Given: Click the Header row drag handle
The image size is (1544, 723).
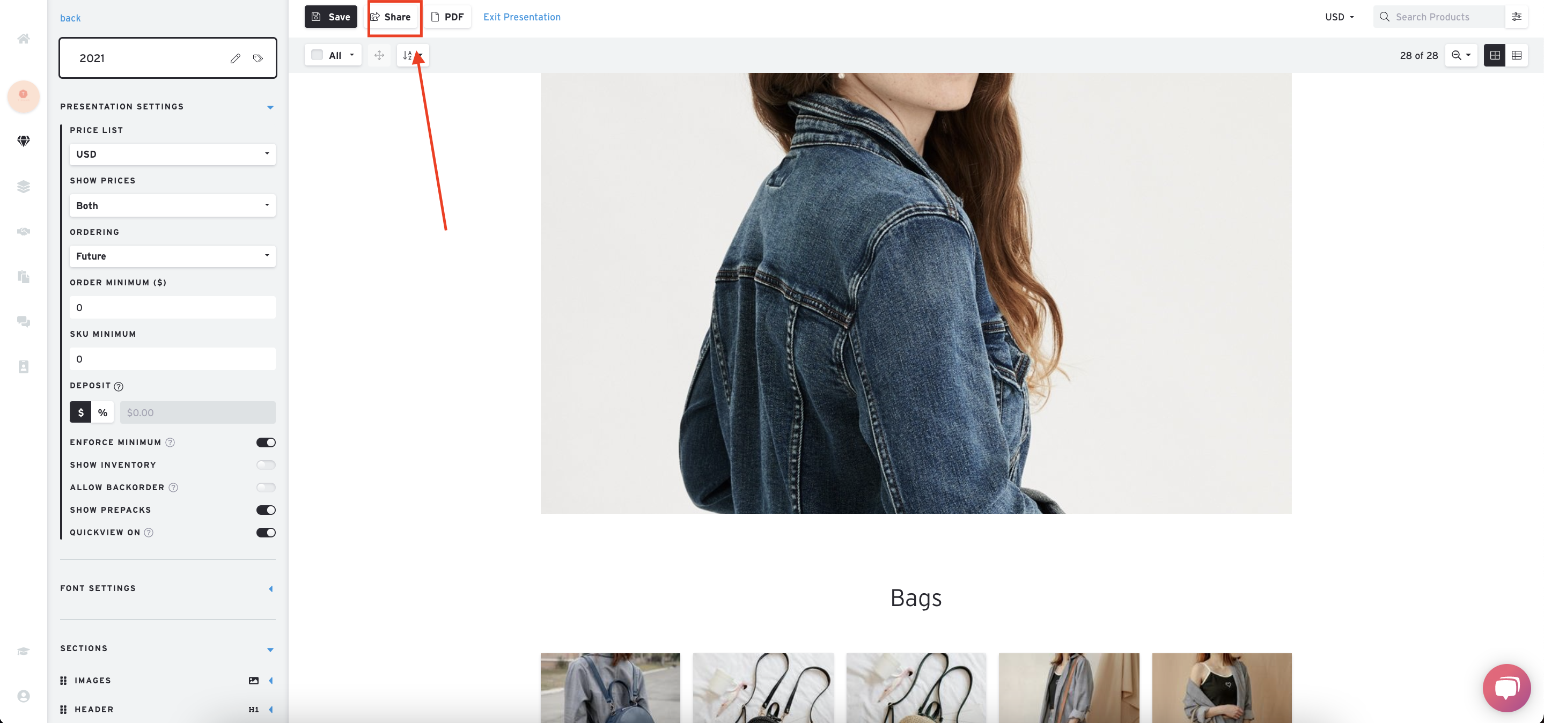Looking at the screenshot, I should (63, 709).
